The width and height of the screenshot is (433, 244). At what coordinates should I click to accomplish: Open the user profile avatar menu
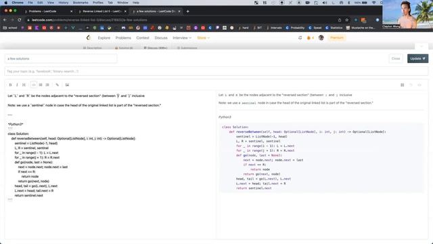click(321, 38)
